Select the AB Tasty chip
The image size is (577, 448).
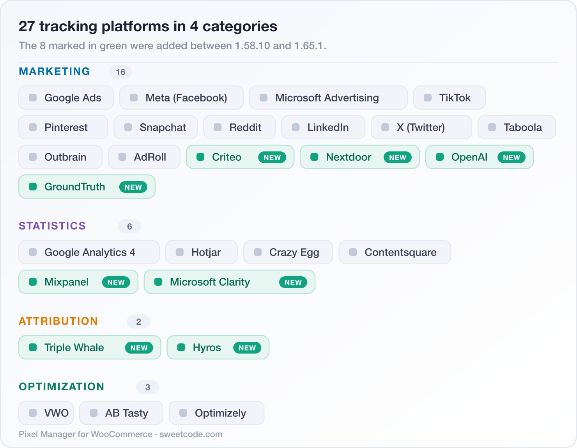121,413
